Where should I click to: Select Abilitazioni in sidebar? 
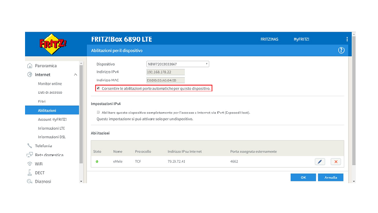pyautogui.click(x=52, y=110)
